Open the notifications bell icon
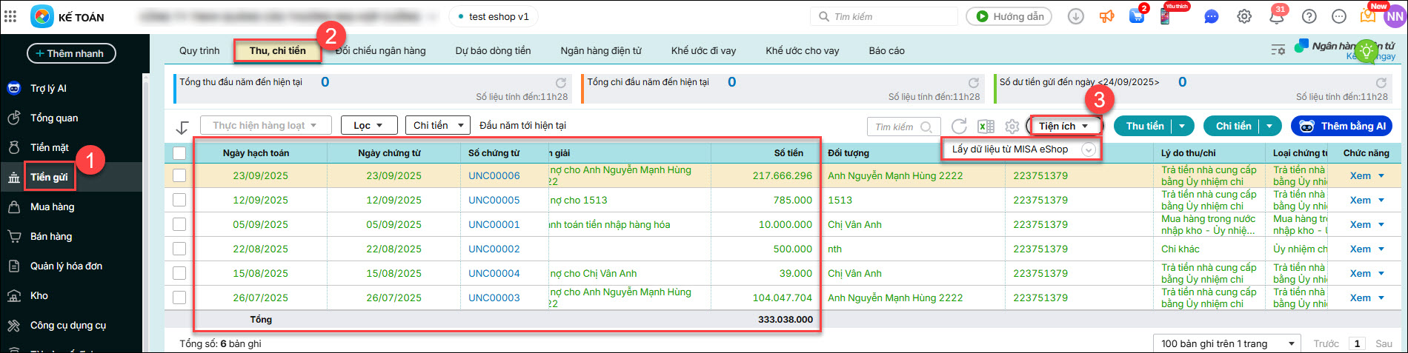1408x353 pixels. [1276, 17]
